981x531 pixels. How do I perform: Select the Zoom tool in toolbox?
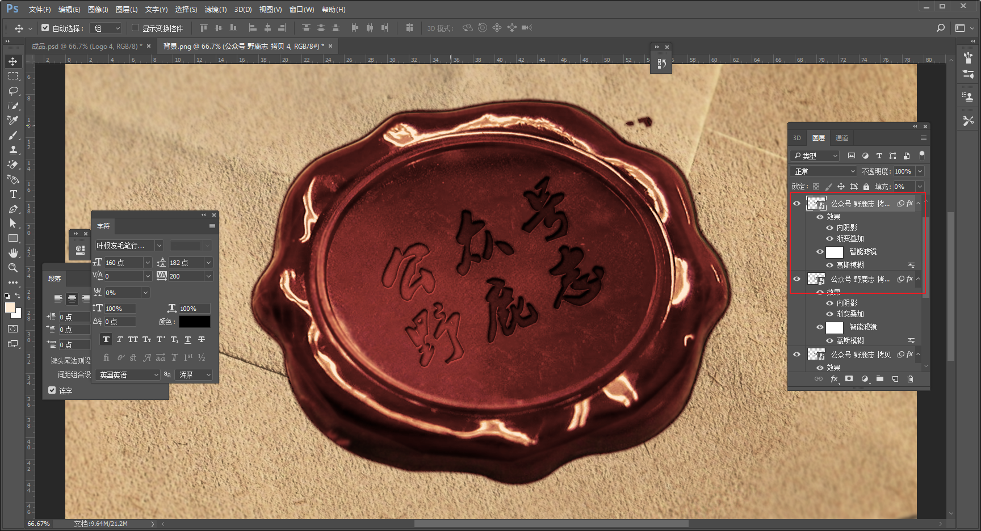[13, 268]
